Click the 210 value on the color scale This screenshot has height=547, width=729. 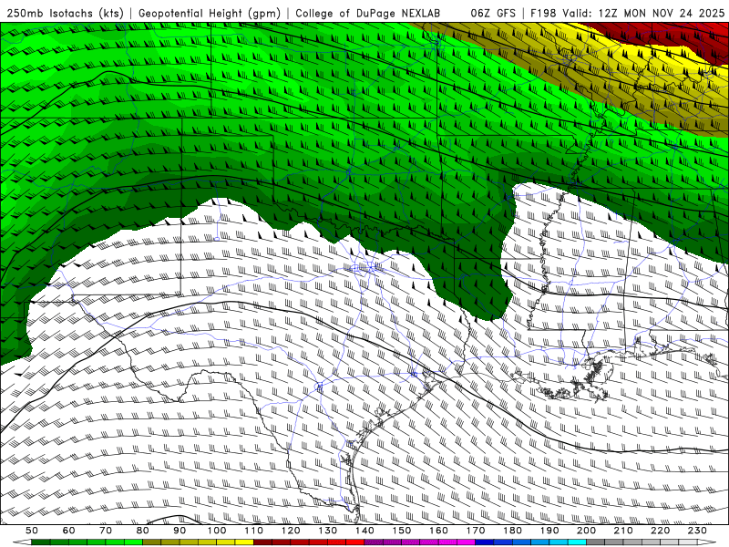[623, 531]
